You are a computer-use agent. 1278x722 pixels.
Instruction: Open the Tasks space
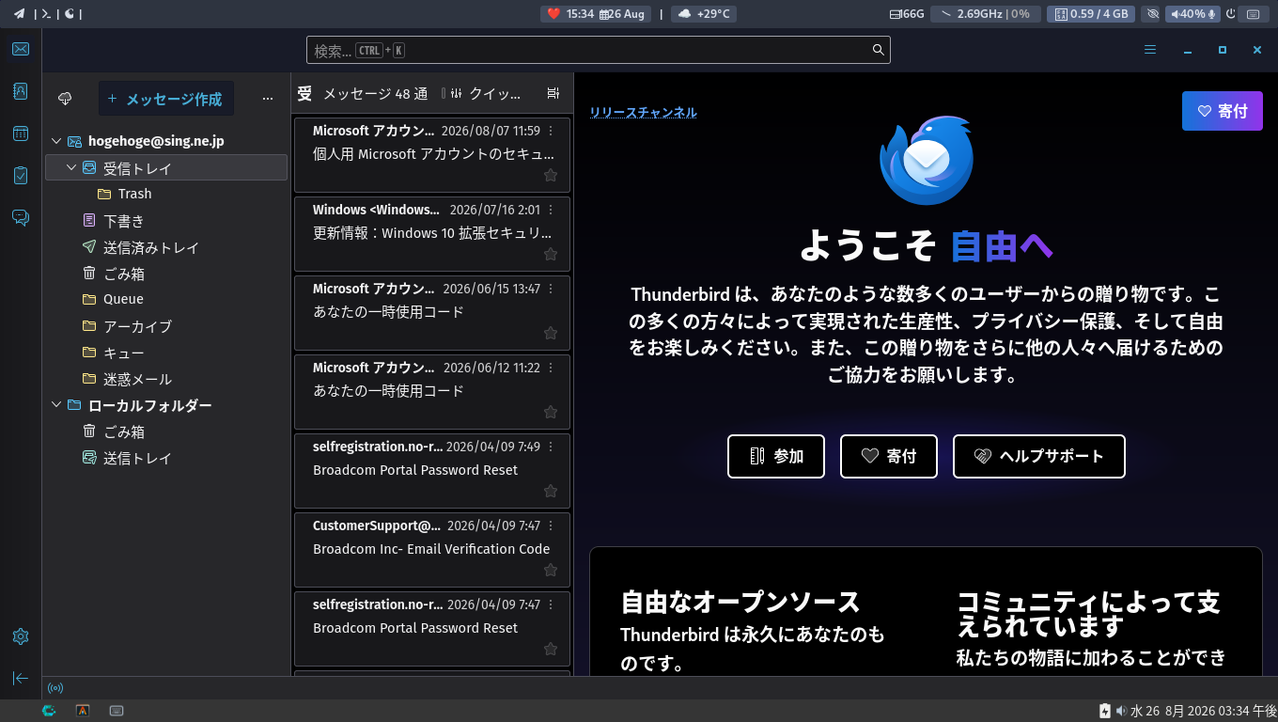click(21, 175)
